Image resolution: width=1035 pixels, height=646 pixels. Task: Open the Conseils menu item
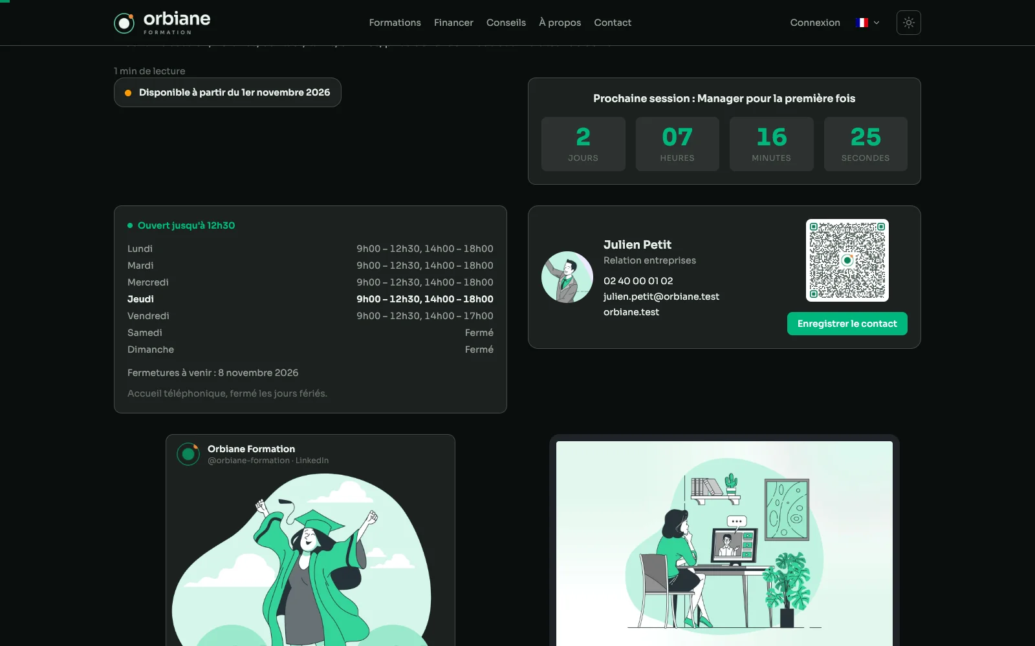(506, 23)
